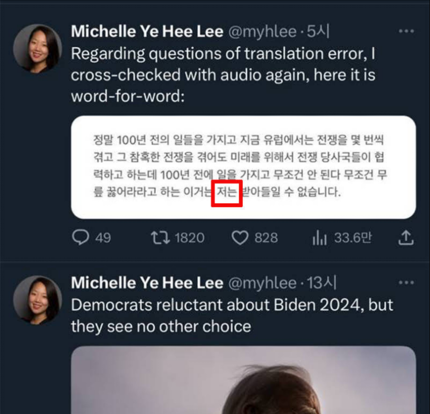Open the 5시 timestamp of the tweet
Image resolution: width=430 pixels, height=414 pixels.
click(x=318, y=32)
